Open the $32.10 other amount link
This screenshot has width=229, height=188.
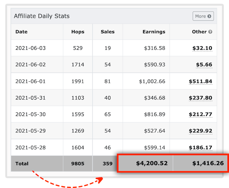click(x=202, y=48)
